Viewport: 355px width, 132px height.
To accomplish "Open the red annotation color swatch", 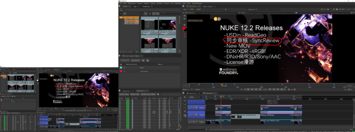I will 184,28.
